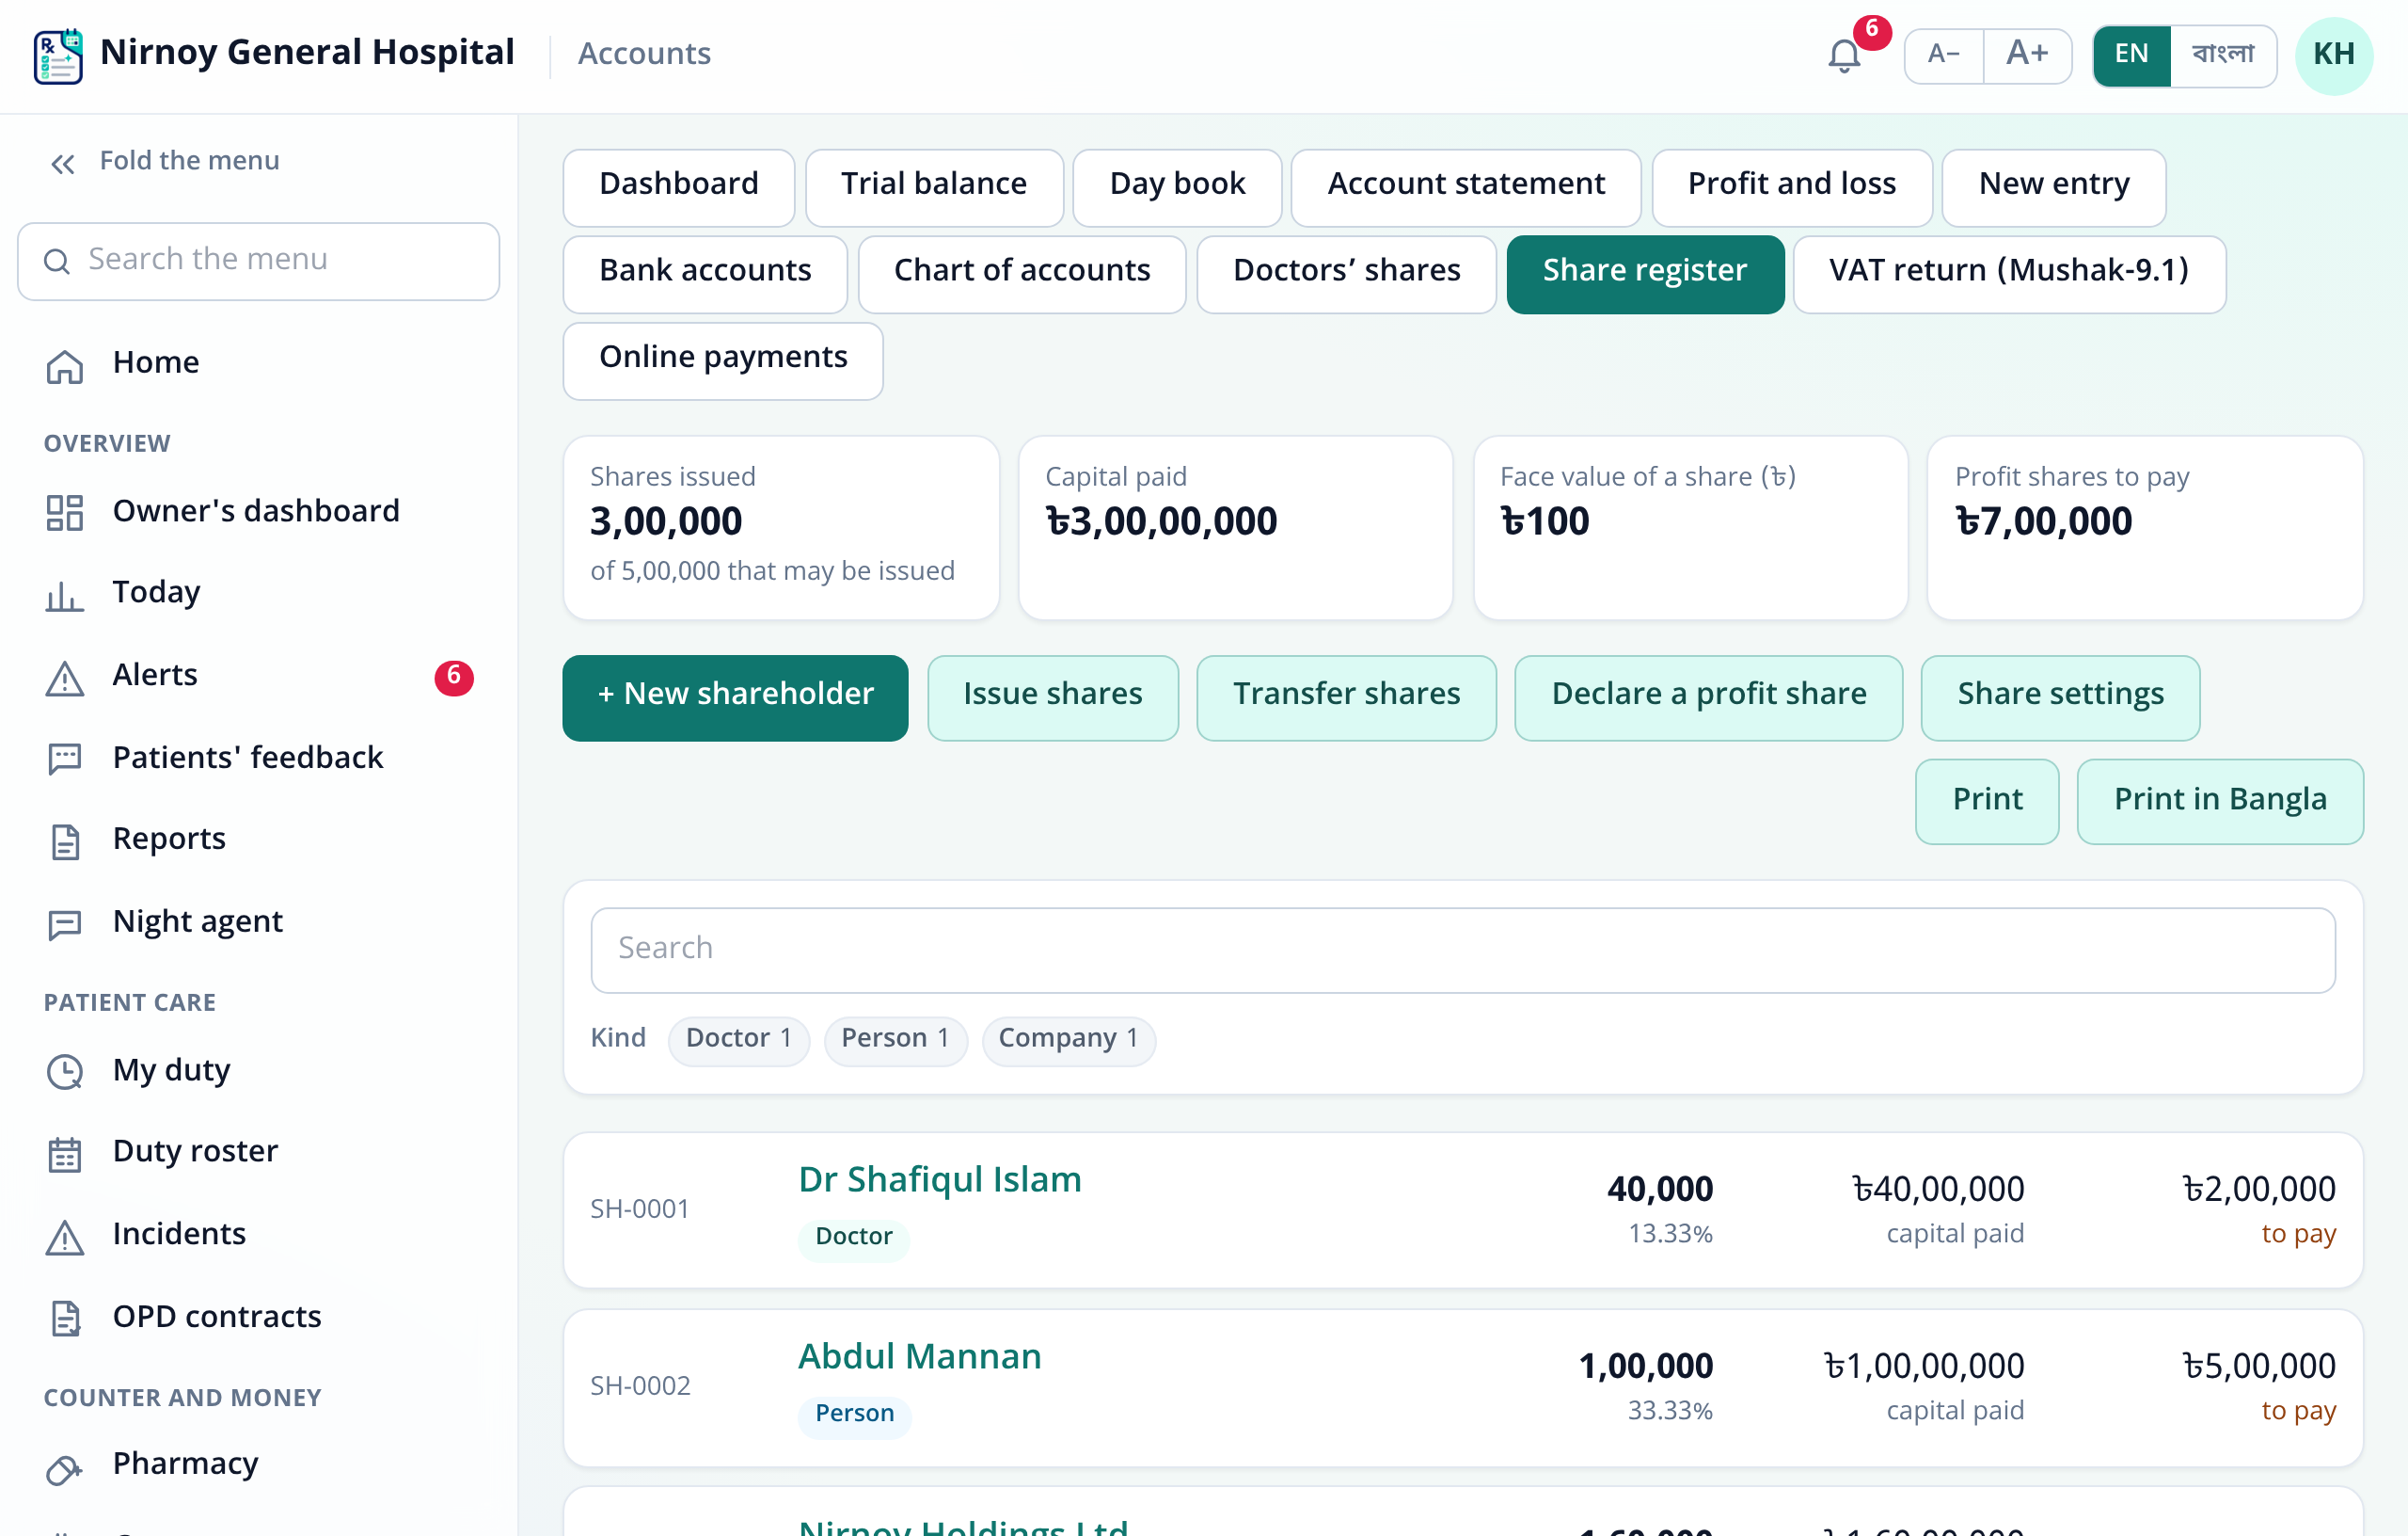Viewport: 2408px width, 1536px height.
Task: Open Owner's dashboard menu label
Action: 255,512
